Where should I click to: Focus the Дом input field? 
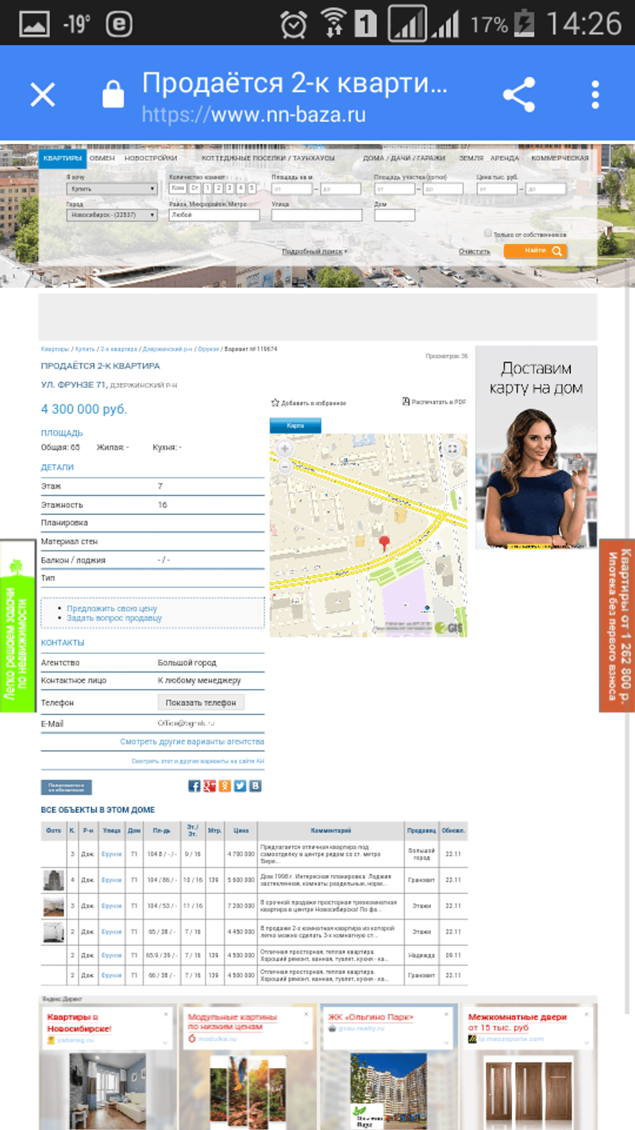pos(394,215)
